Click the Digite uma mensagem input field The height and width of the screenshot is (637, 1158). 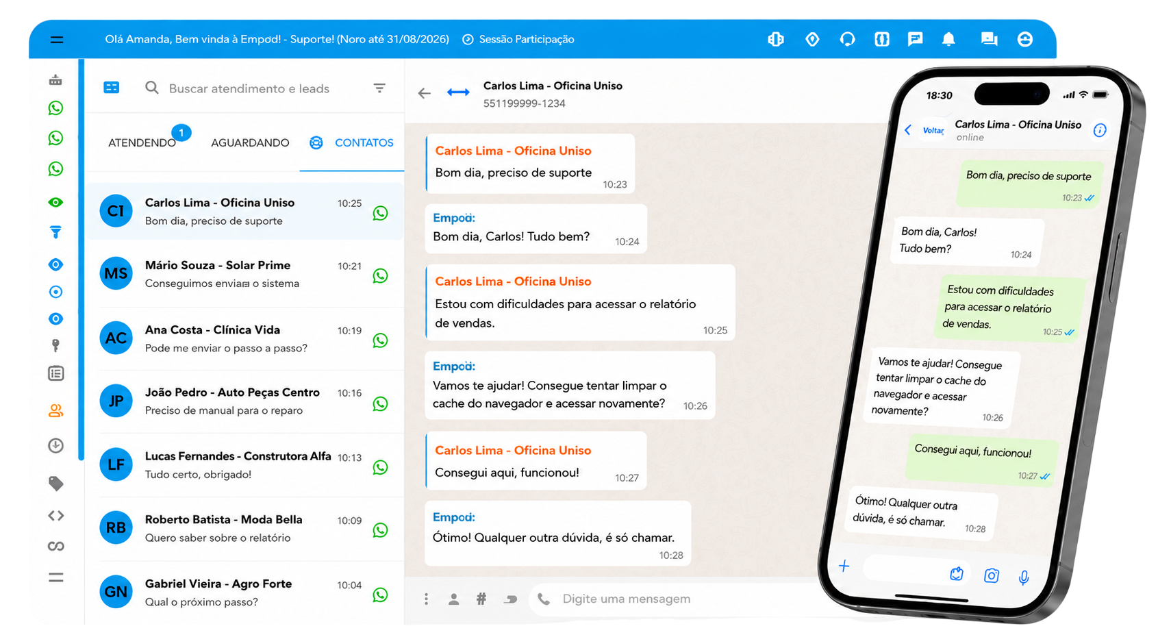pyautogui.click(x=678, y=599)
